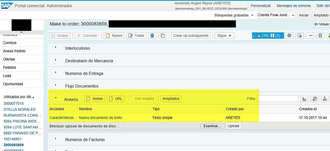Open Anexo Pedido in the sidebar menu
The width and height of the screenshot is (330, 151).
14,51
